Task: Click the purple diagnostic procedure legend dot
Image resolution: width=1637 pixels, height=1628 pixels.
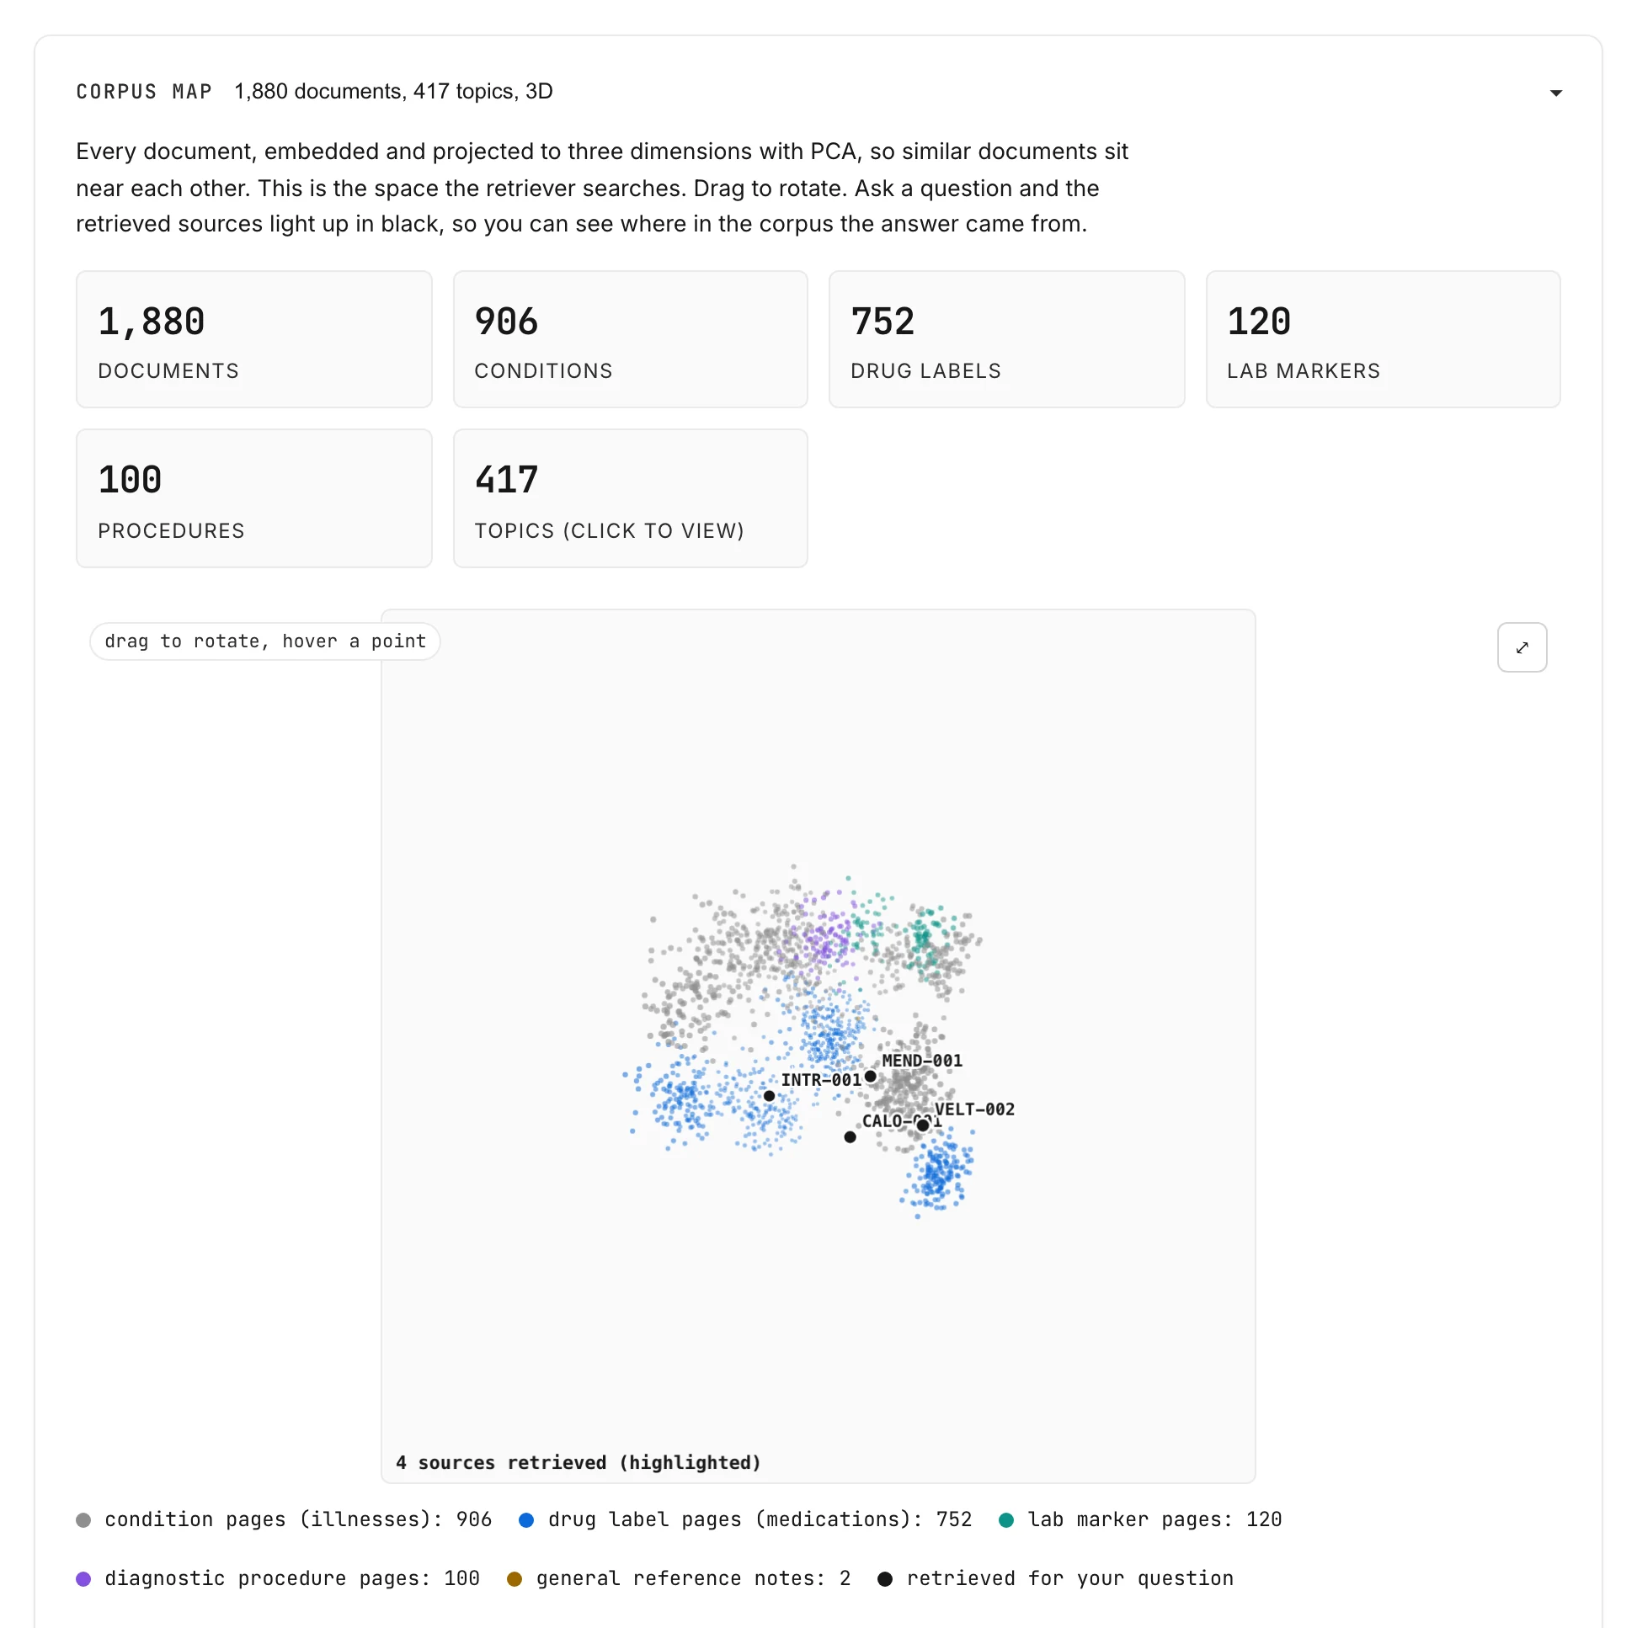Action: coord(83,1579)
